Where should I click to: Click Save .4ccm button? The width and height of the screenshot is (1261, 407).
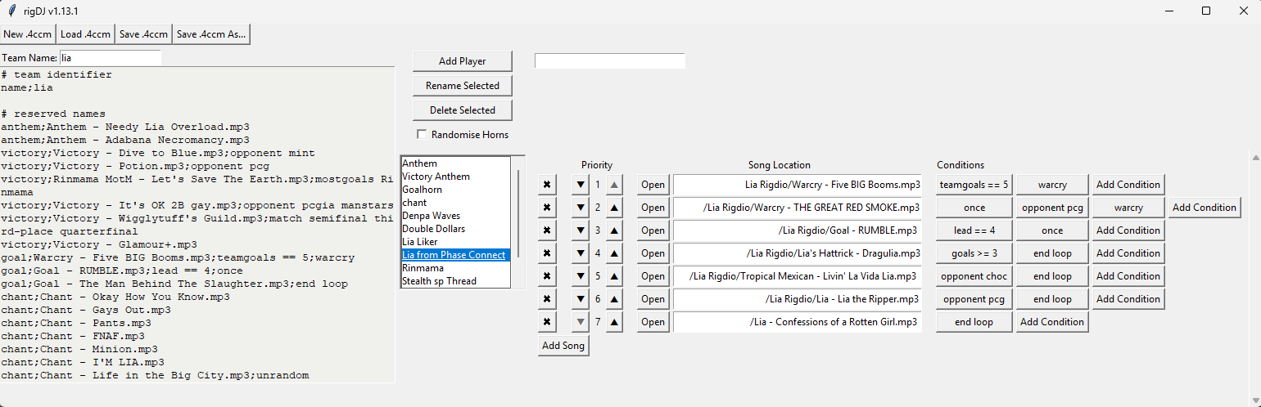(143, 34)
